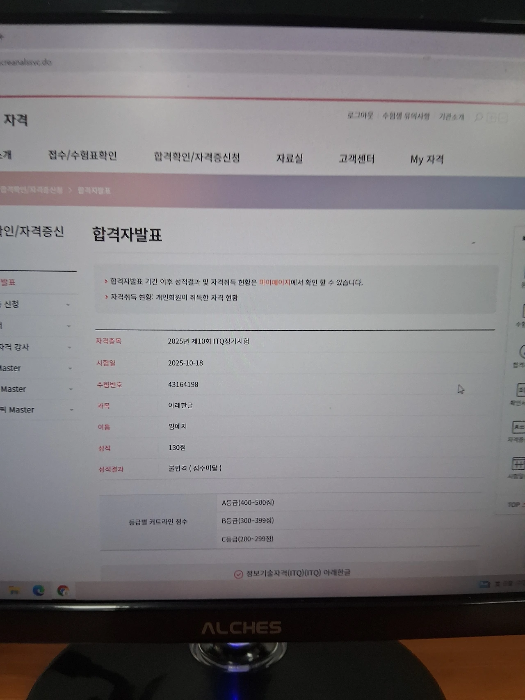Image resolution: width=525 pixels, height=700 pixels.
Task: Expand the 신청 sidebar item arrow
Action: point(68,305)
